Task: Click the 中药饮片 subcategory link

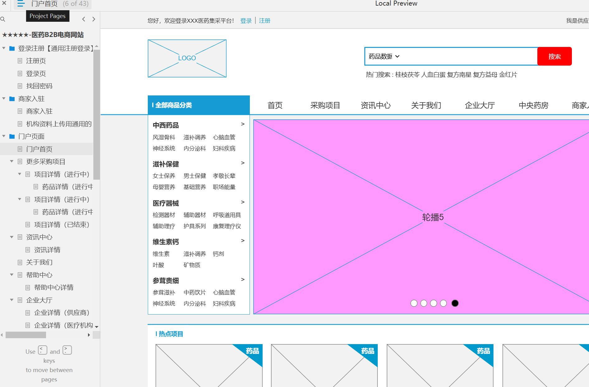Action: point(195,293)
